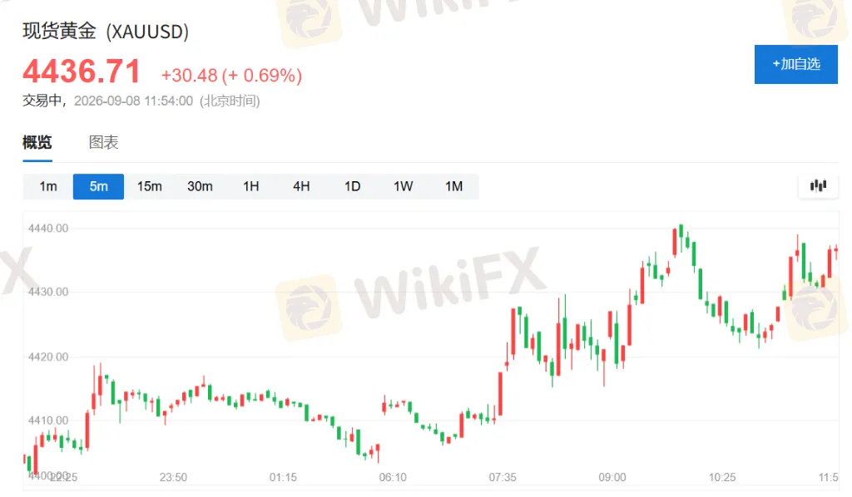Select the 5m timeframe
The width and height of the screenshot is (852, 497).
(x=98, y=187)
